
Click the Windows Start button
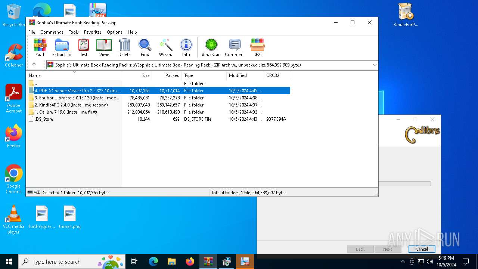coord(9,262)
